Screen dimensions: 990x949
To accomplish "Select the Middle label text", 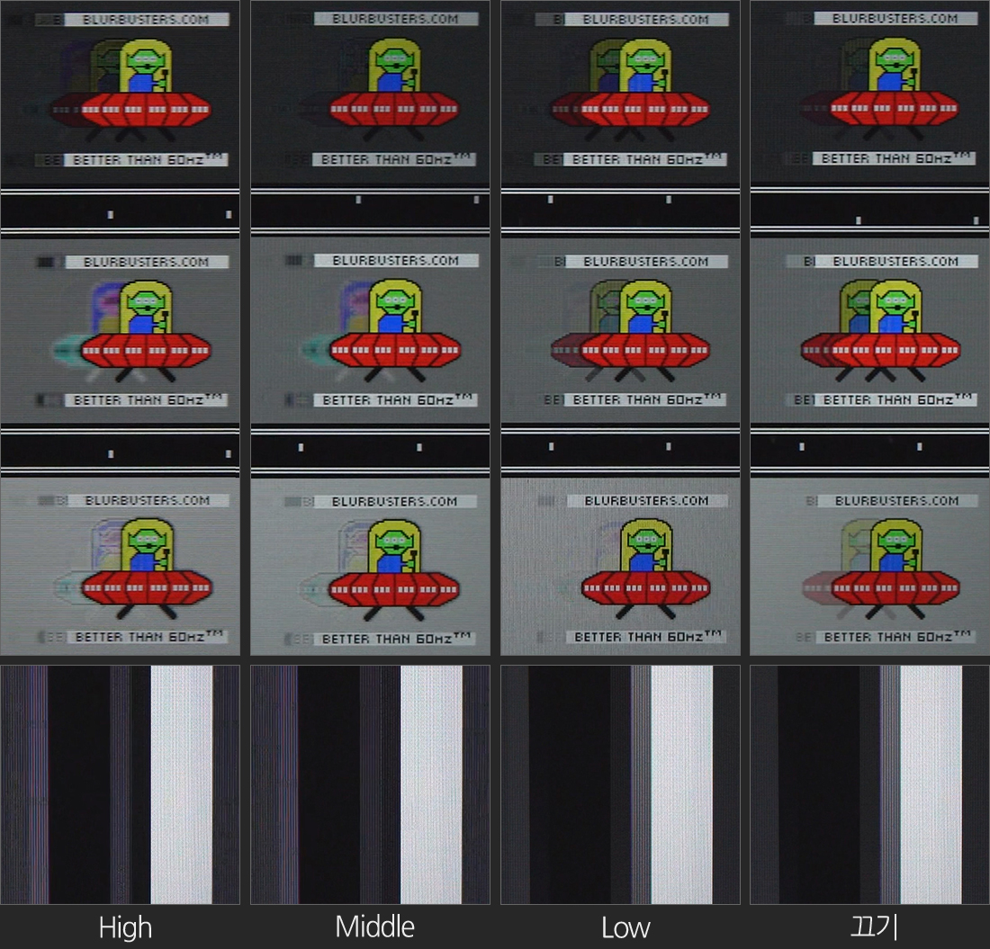I will coord(374,927).
